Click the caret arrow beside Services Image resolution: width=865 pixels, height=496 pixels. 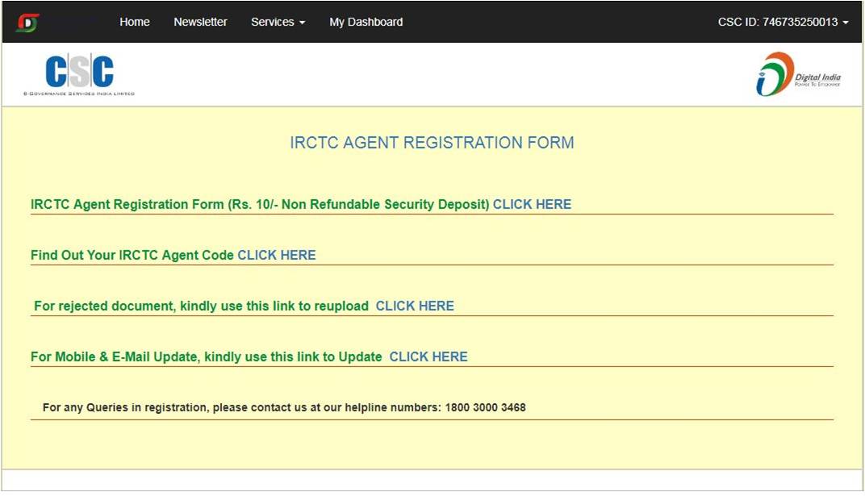(x=303, y=23)
